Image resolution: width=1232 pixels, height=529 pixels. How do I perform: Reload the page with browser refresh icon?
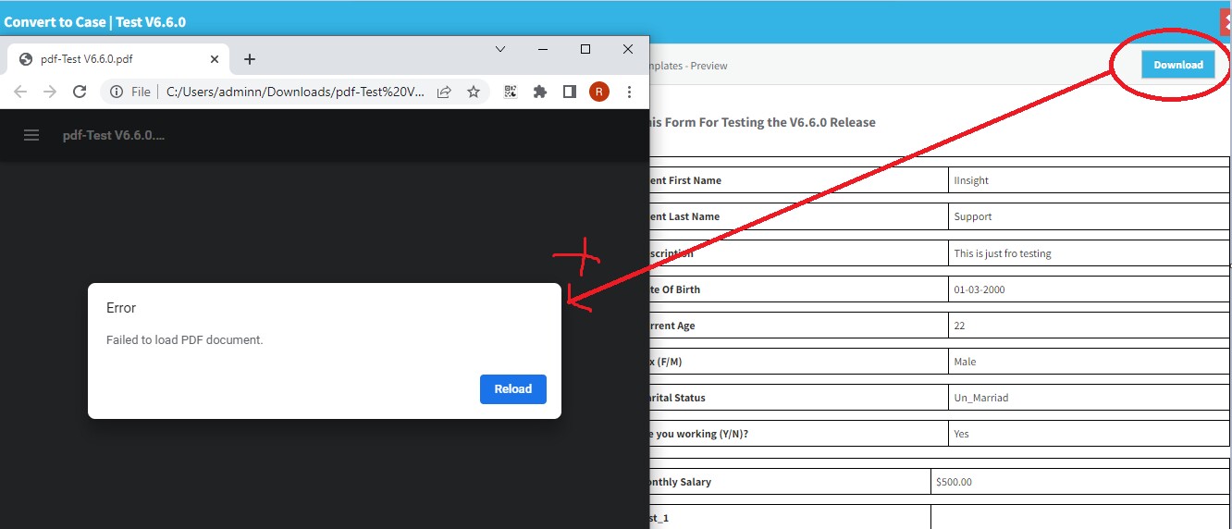click(80, 92)
